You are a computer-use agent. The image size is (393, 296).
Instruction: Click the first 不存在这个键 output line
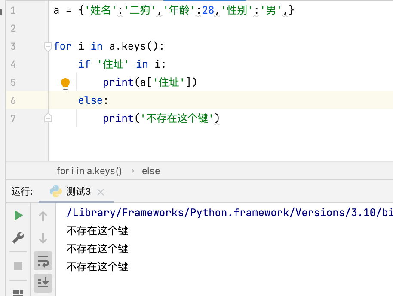point(97,231)
